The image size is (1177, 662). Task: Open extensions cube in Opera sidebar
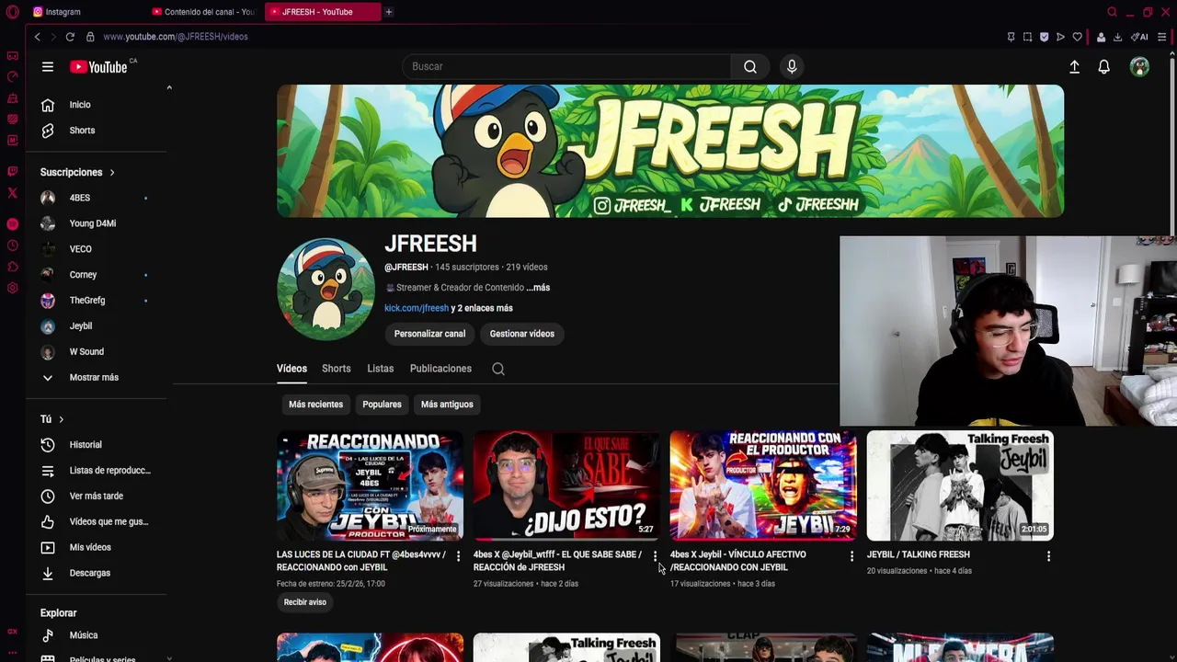[x=12, y=267]
